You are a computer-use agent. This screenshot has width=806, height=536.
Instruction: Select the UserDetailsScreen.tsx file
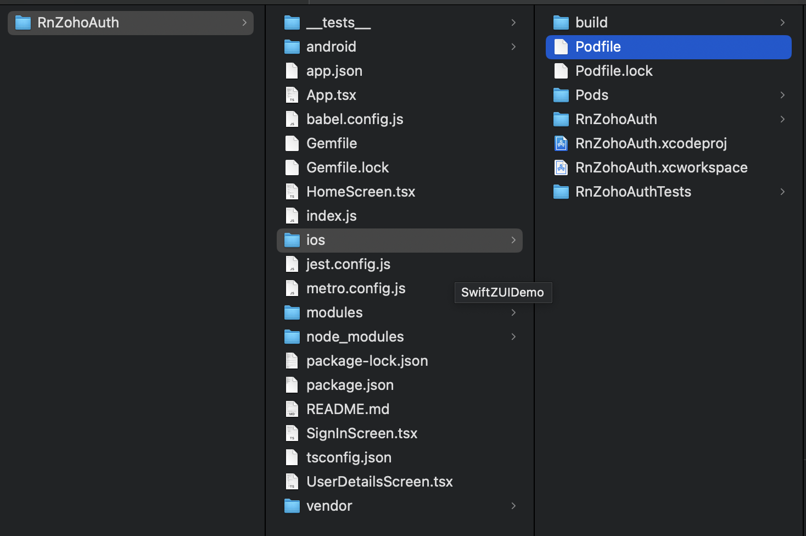click(x=379, y=482)
